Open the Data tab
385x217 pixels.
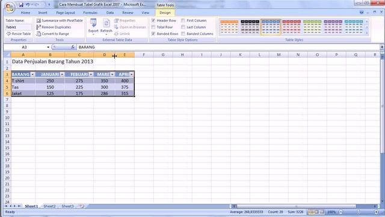tap(109, 13)
